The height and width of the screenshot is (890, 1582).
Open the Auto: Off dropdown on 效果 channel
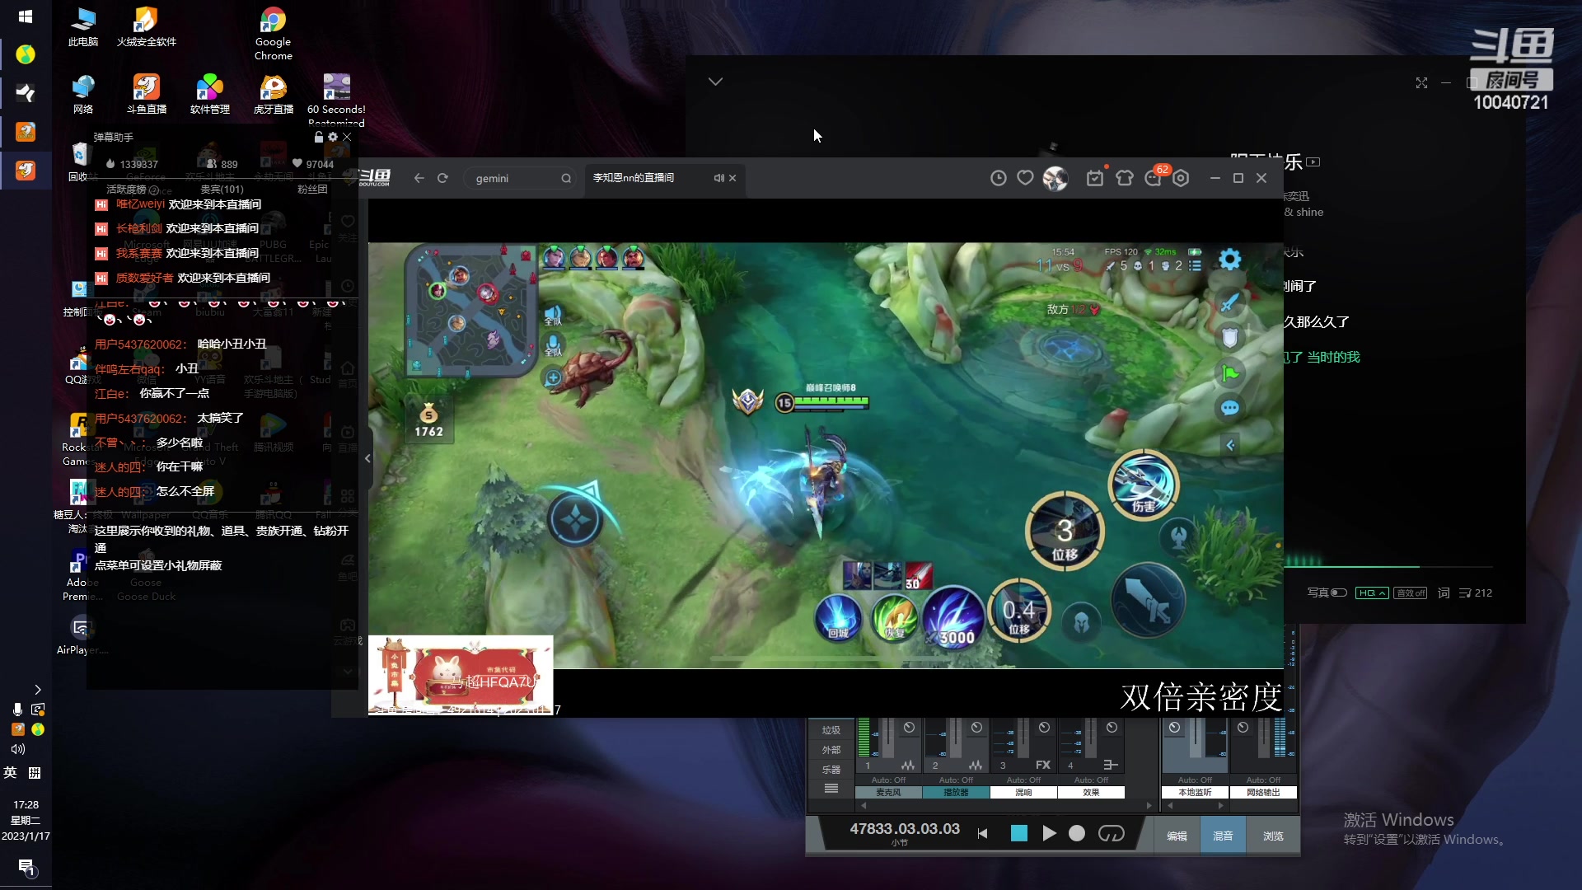point(1091,780)
